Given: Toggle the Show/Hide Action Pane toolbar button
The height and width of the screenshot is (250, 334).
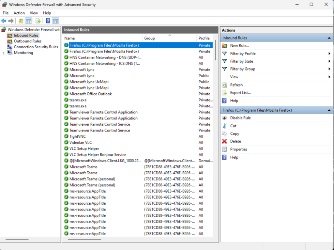Looking at the screenshot, I should tap(56, 21).
